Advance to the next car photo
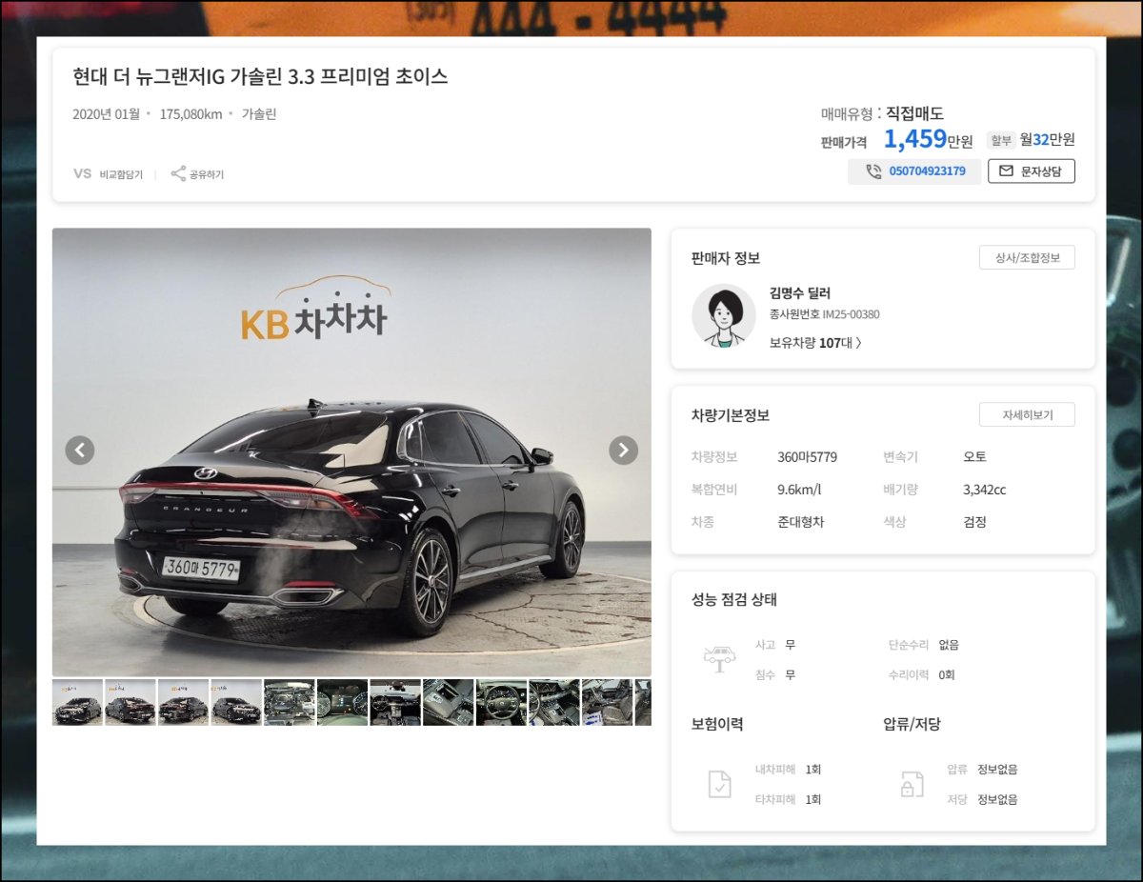The width and height of the screenshot is (1143, 882). pyautogui.click(x=623, y=450)
